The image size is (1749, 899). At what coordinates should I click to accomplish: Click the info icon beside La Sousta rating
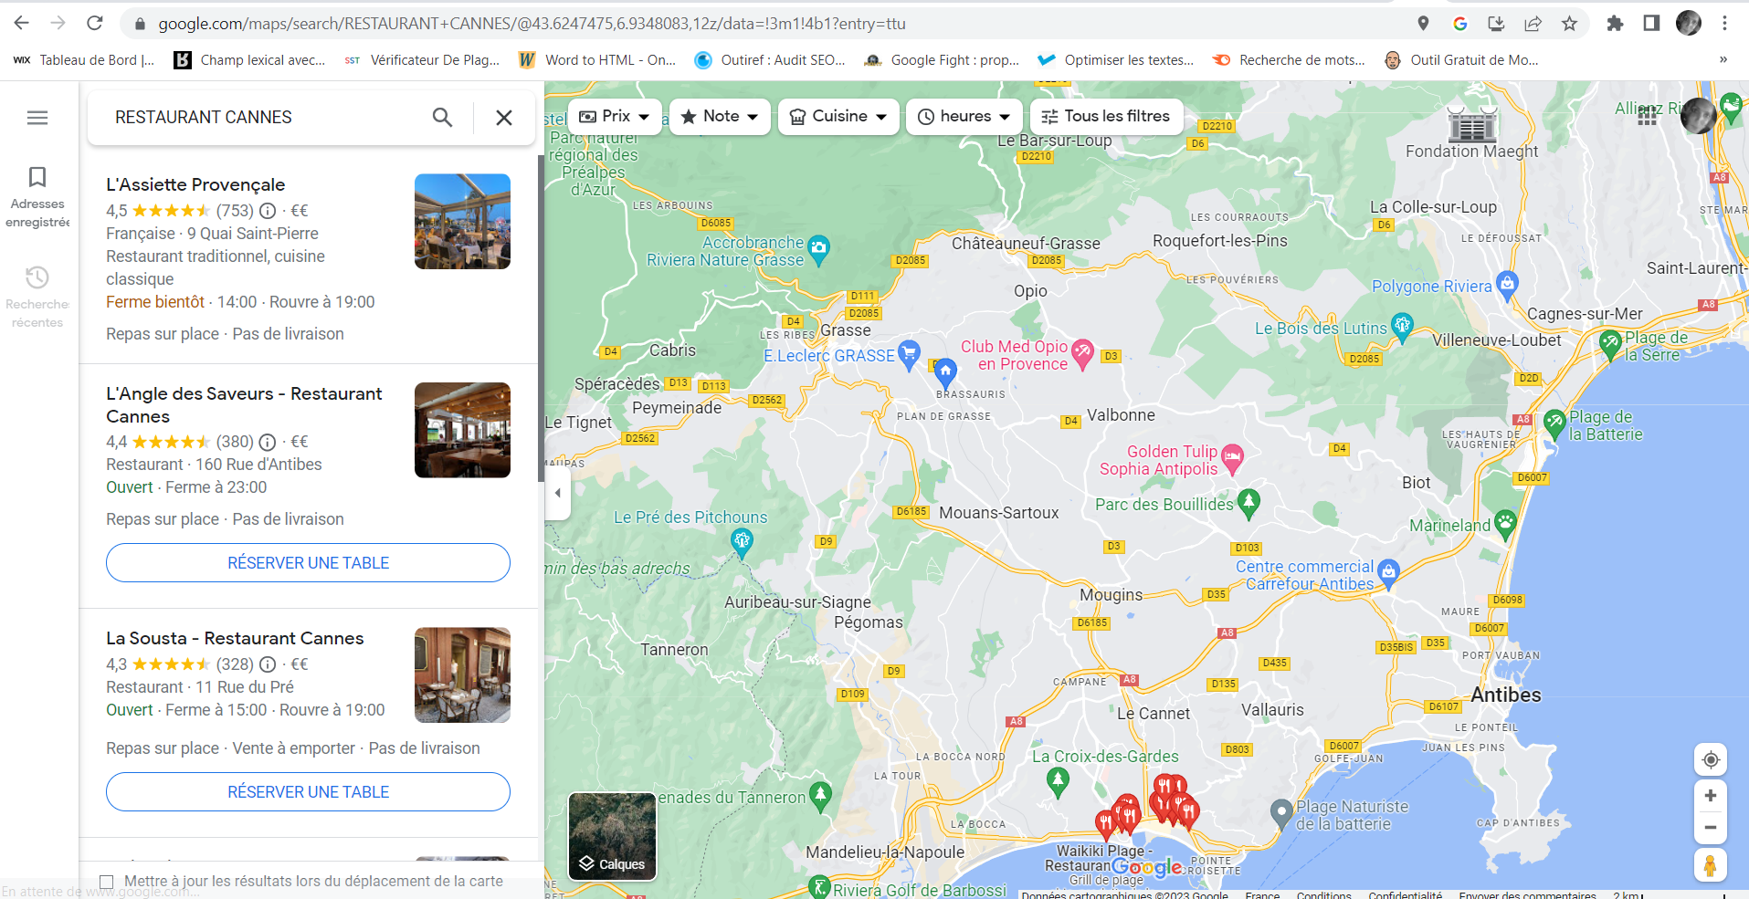267,664
